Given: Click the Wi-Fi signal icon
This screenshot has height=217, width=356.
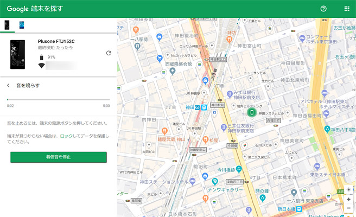Looking at the screenshot, I should coord(41,66).
